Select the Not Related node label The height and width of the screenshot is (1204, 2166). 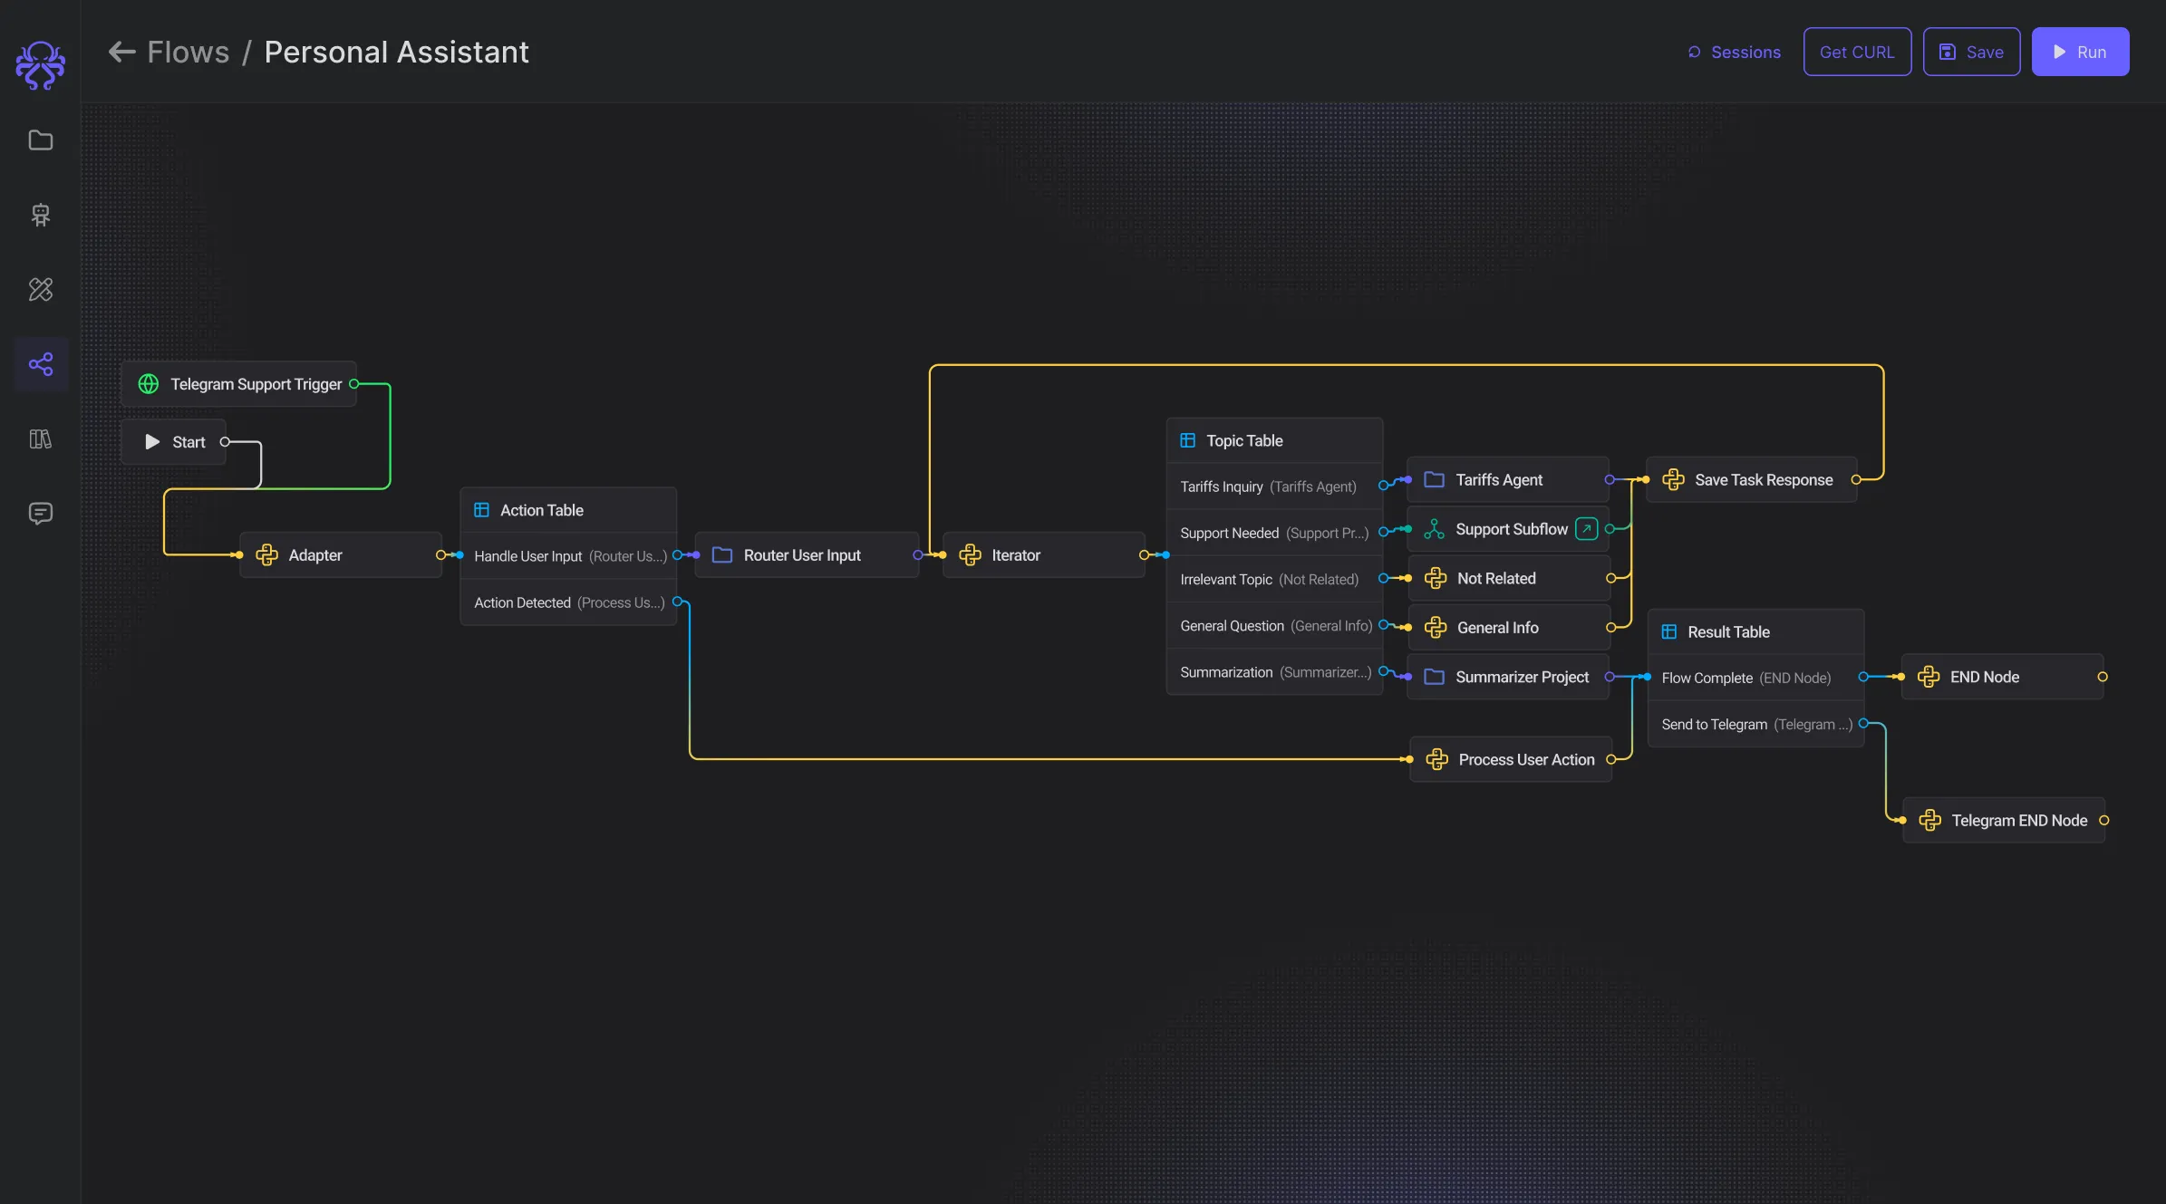(1496, 579)
